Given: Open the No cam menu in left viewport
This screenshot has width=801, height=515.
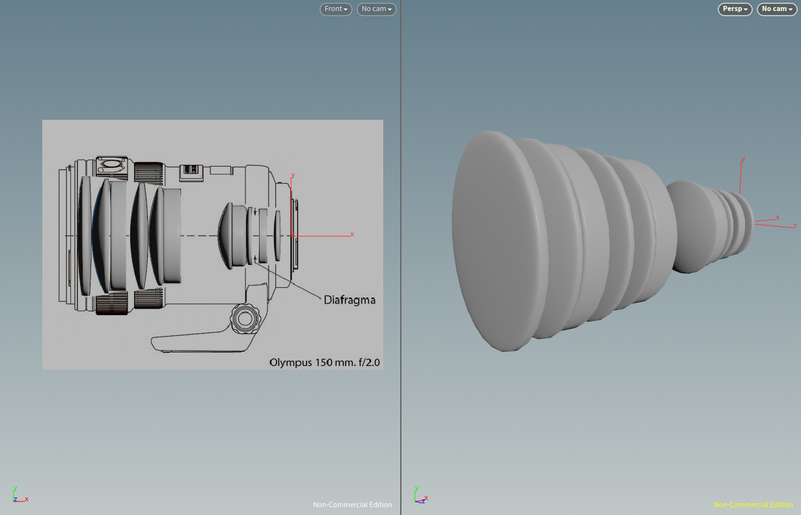Looking at the screenshot, I should pos(376,9).
